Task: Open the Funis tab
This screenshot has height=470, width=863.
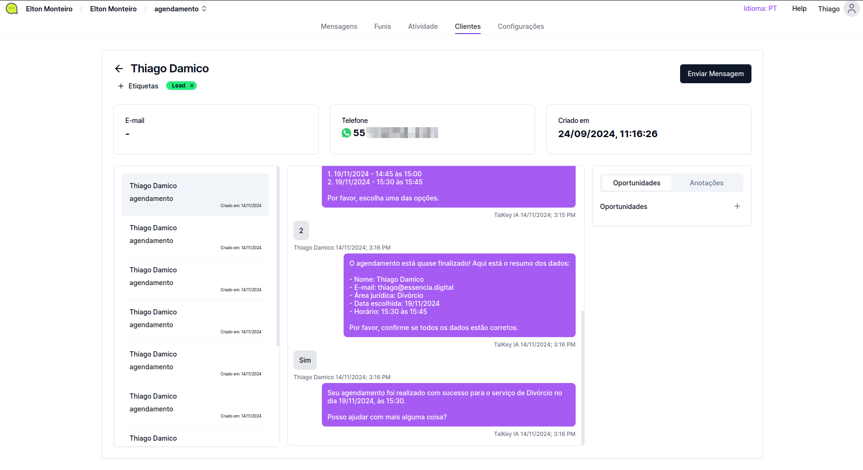Action: (382, 26)
